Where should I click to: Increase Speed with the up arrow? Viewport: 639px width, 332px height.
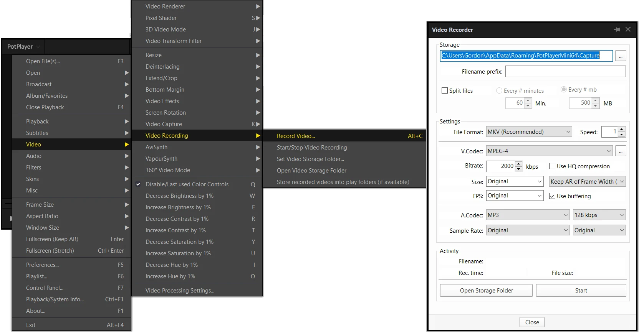(x=622, y=129)
